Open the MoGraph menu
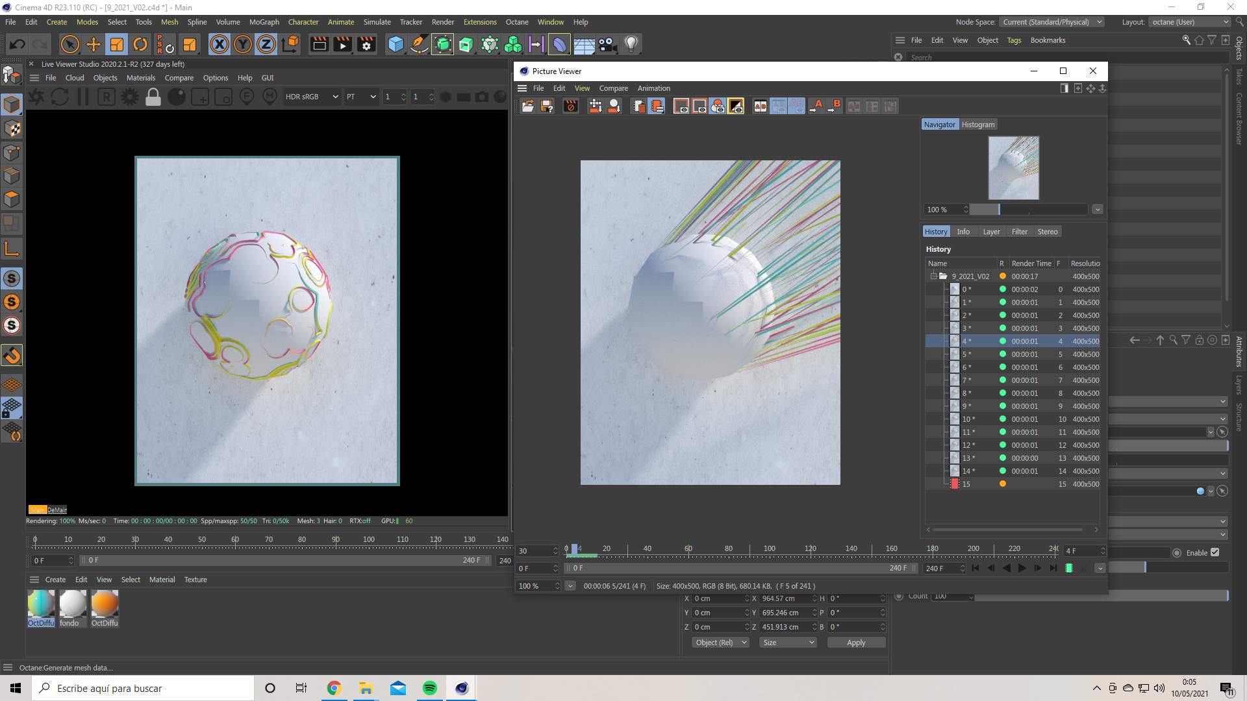Image resolution: width=1247 pixels, height=701 pixels. (264, 22)
